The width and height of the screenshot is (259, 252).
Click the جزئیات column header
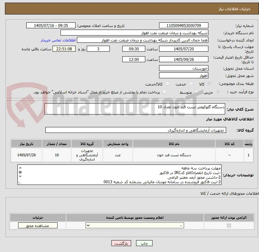coord(38,217)
